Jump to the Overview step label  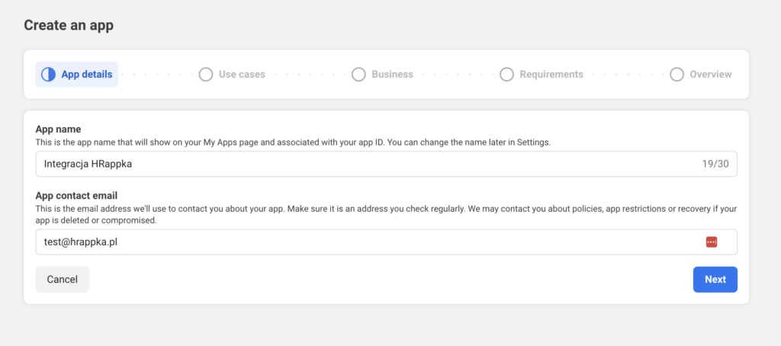710,75
